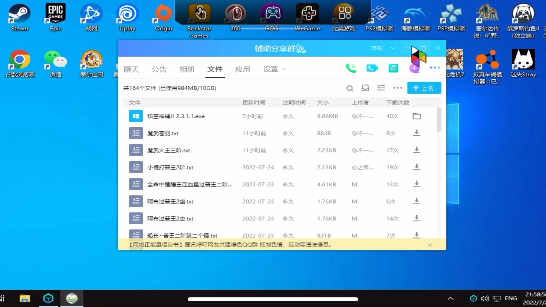Expand title bar chevron menu

[393, 48]
